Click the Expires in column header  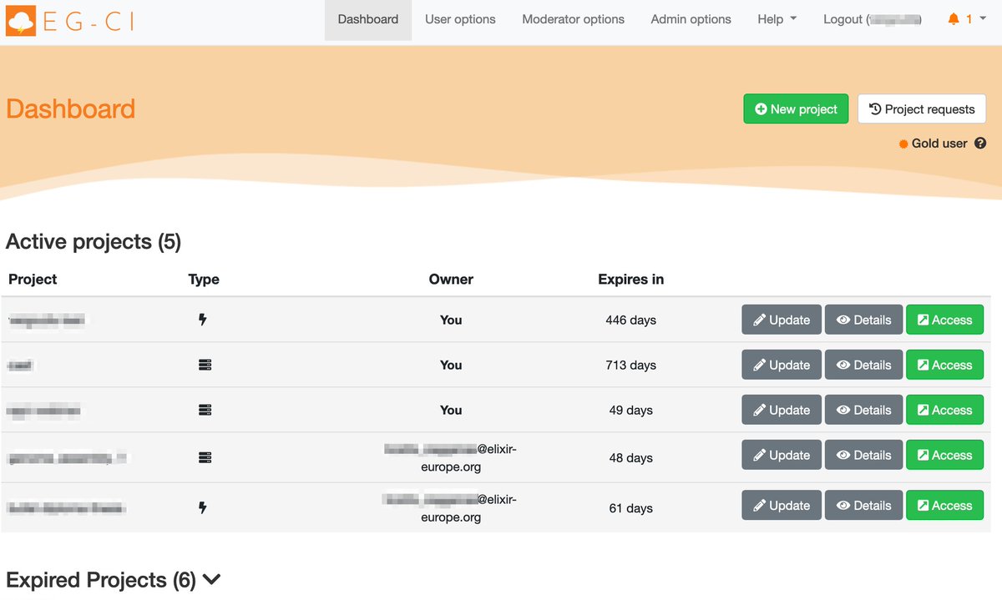coord(631,280)
